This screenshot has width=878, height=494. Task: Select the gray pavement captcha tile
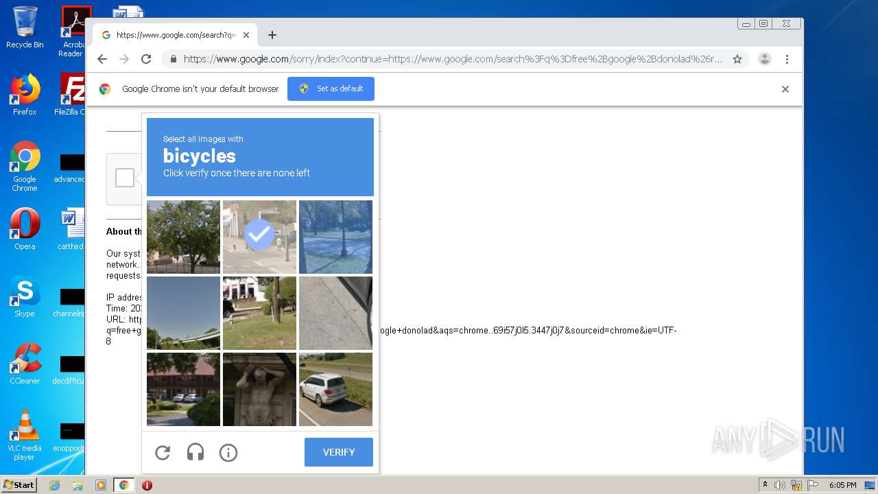tap(335, 313)
